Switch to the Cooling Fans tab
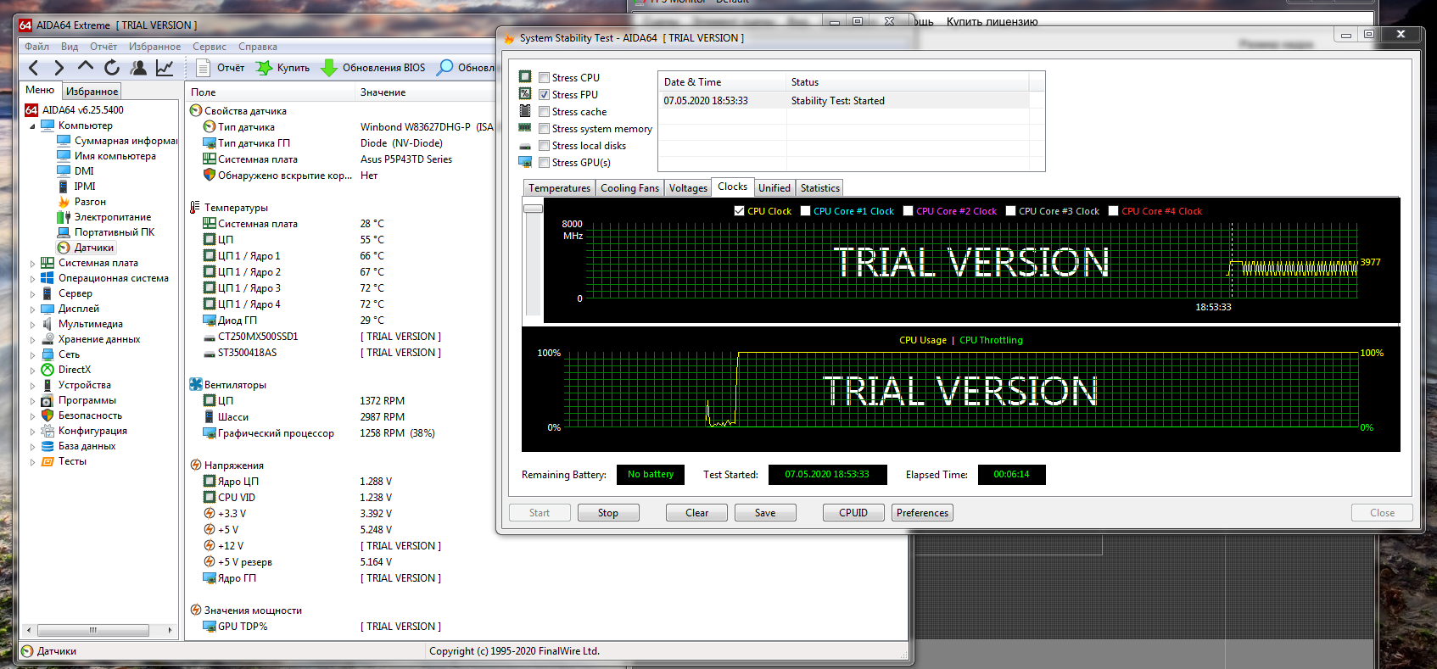The height and width of the screenshot is (669, 1437). click(629, 188)
